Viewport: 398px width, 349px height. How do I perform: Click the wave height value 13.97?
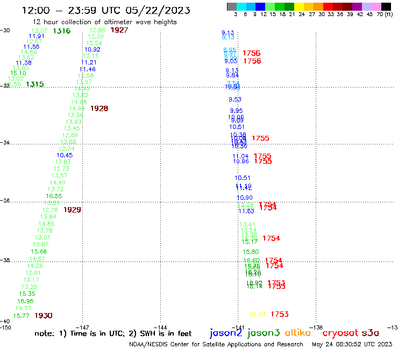tap(84, 82)
